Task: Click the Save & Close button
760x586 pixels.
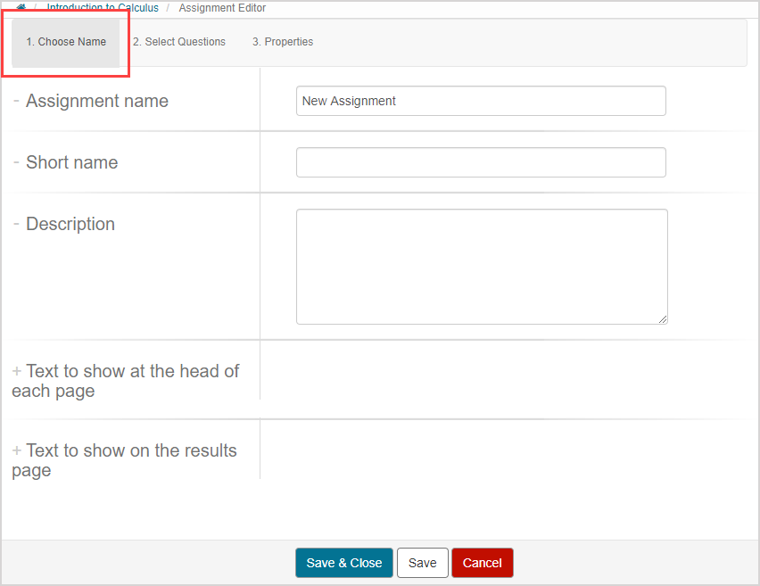Action: coord(343,563)
